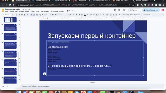
Task: Click the Insert link icon
Action: click(x=91, y=15)
